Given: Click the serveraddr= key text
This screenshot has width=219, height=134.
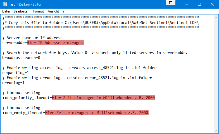Looking at the screenshot, I should click(x=15, y=43).
